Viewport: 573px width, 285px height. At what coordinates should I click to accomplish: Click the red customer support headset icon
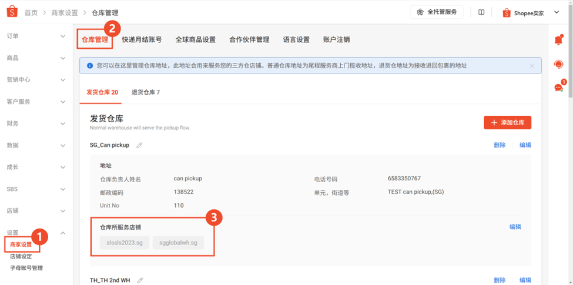click(558, 64)
